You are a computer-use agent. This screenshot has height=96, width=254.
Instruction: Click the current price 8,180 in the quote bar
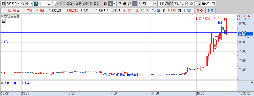(x=12, y=11)
